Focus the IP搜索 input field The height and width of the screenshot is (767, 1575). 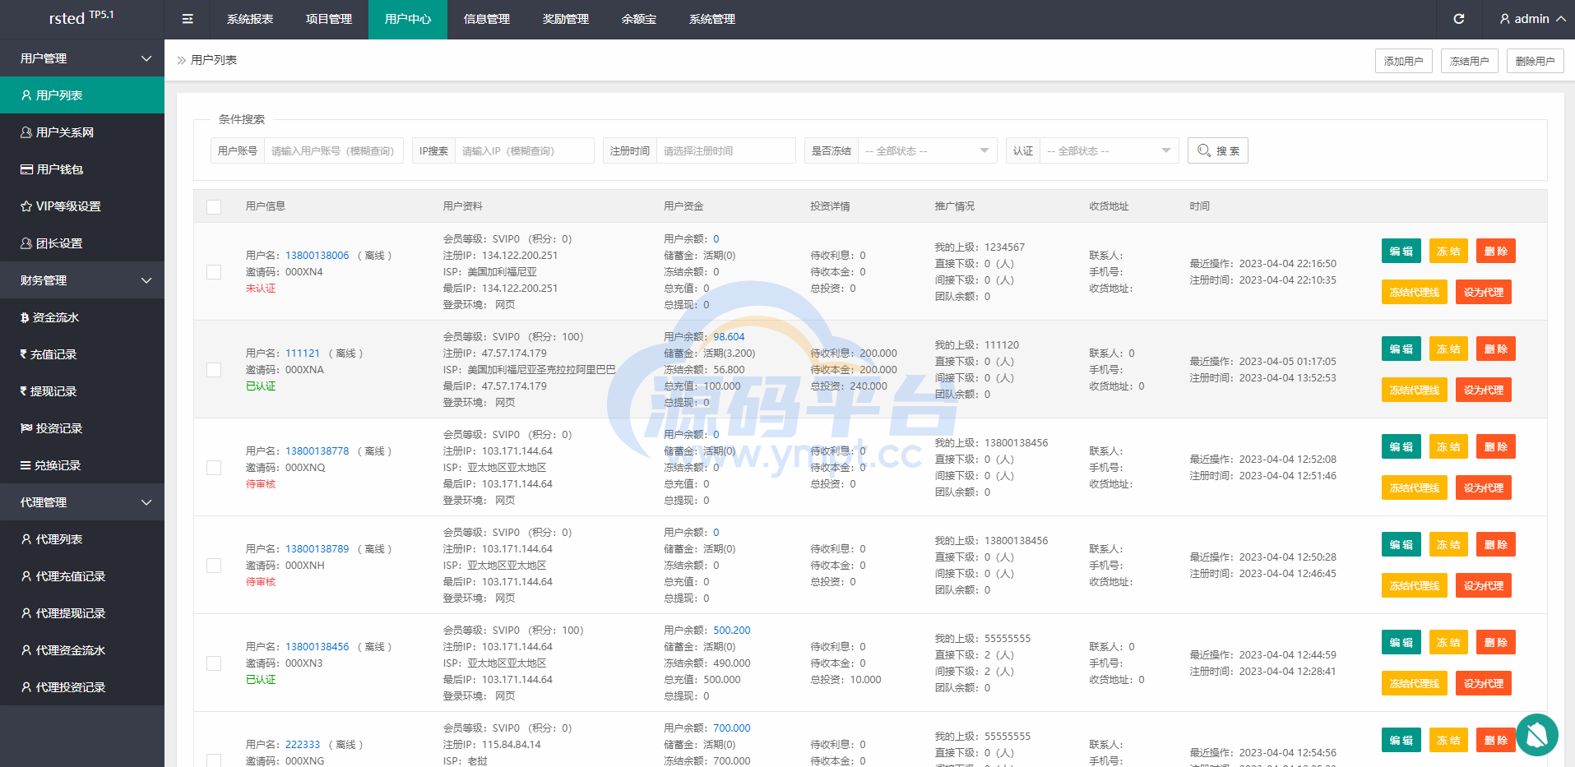(x=525, y=150)
